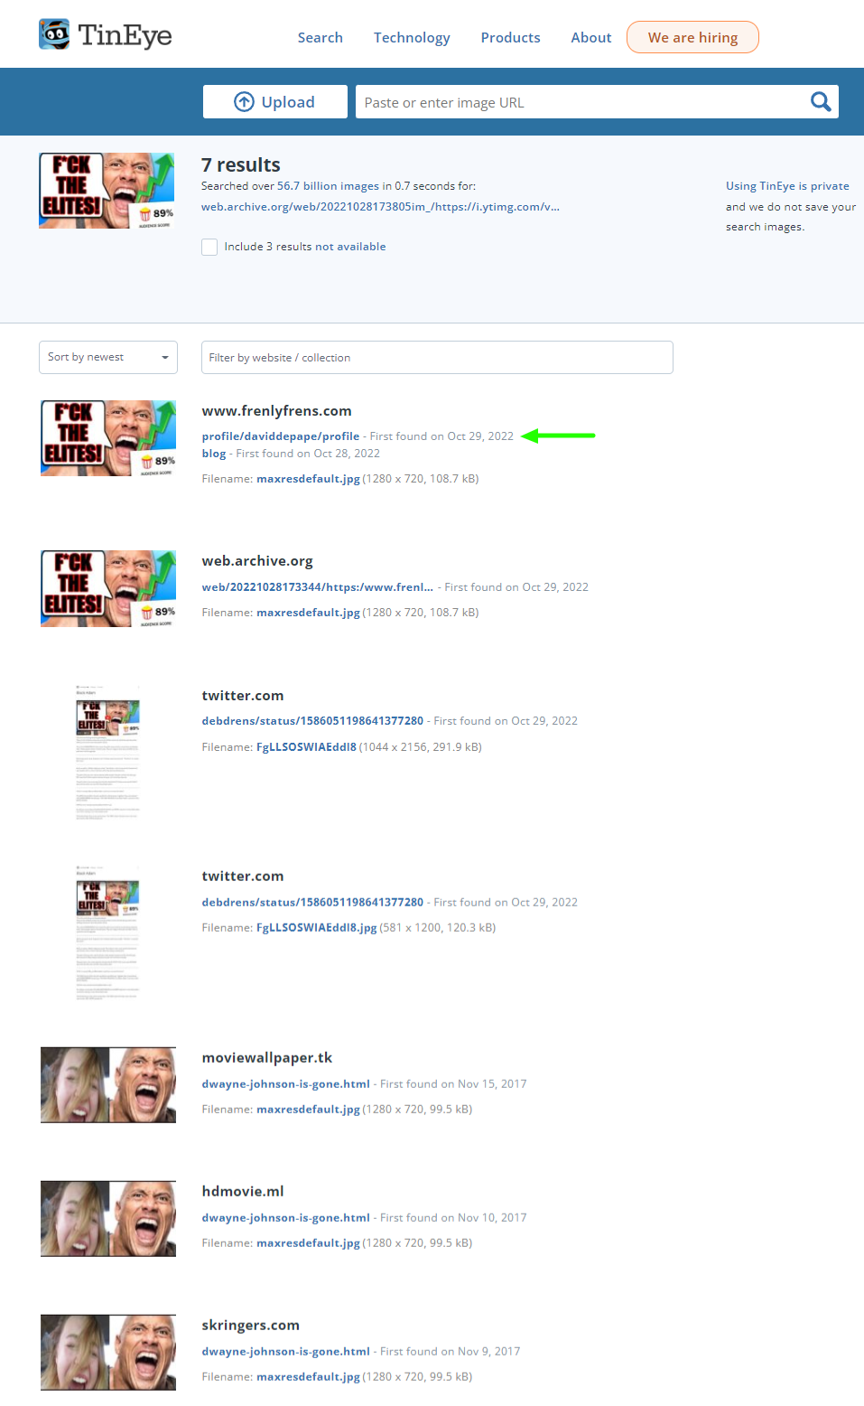The width and height of the screenshot is (864, 1406).
Task: Click the 'FgLLSOSWIAEddI8.jpg' filename link
Action: (x=317, y=928)
